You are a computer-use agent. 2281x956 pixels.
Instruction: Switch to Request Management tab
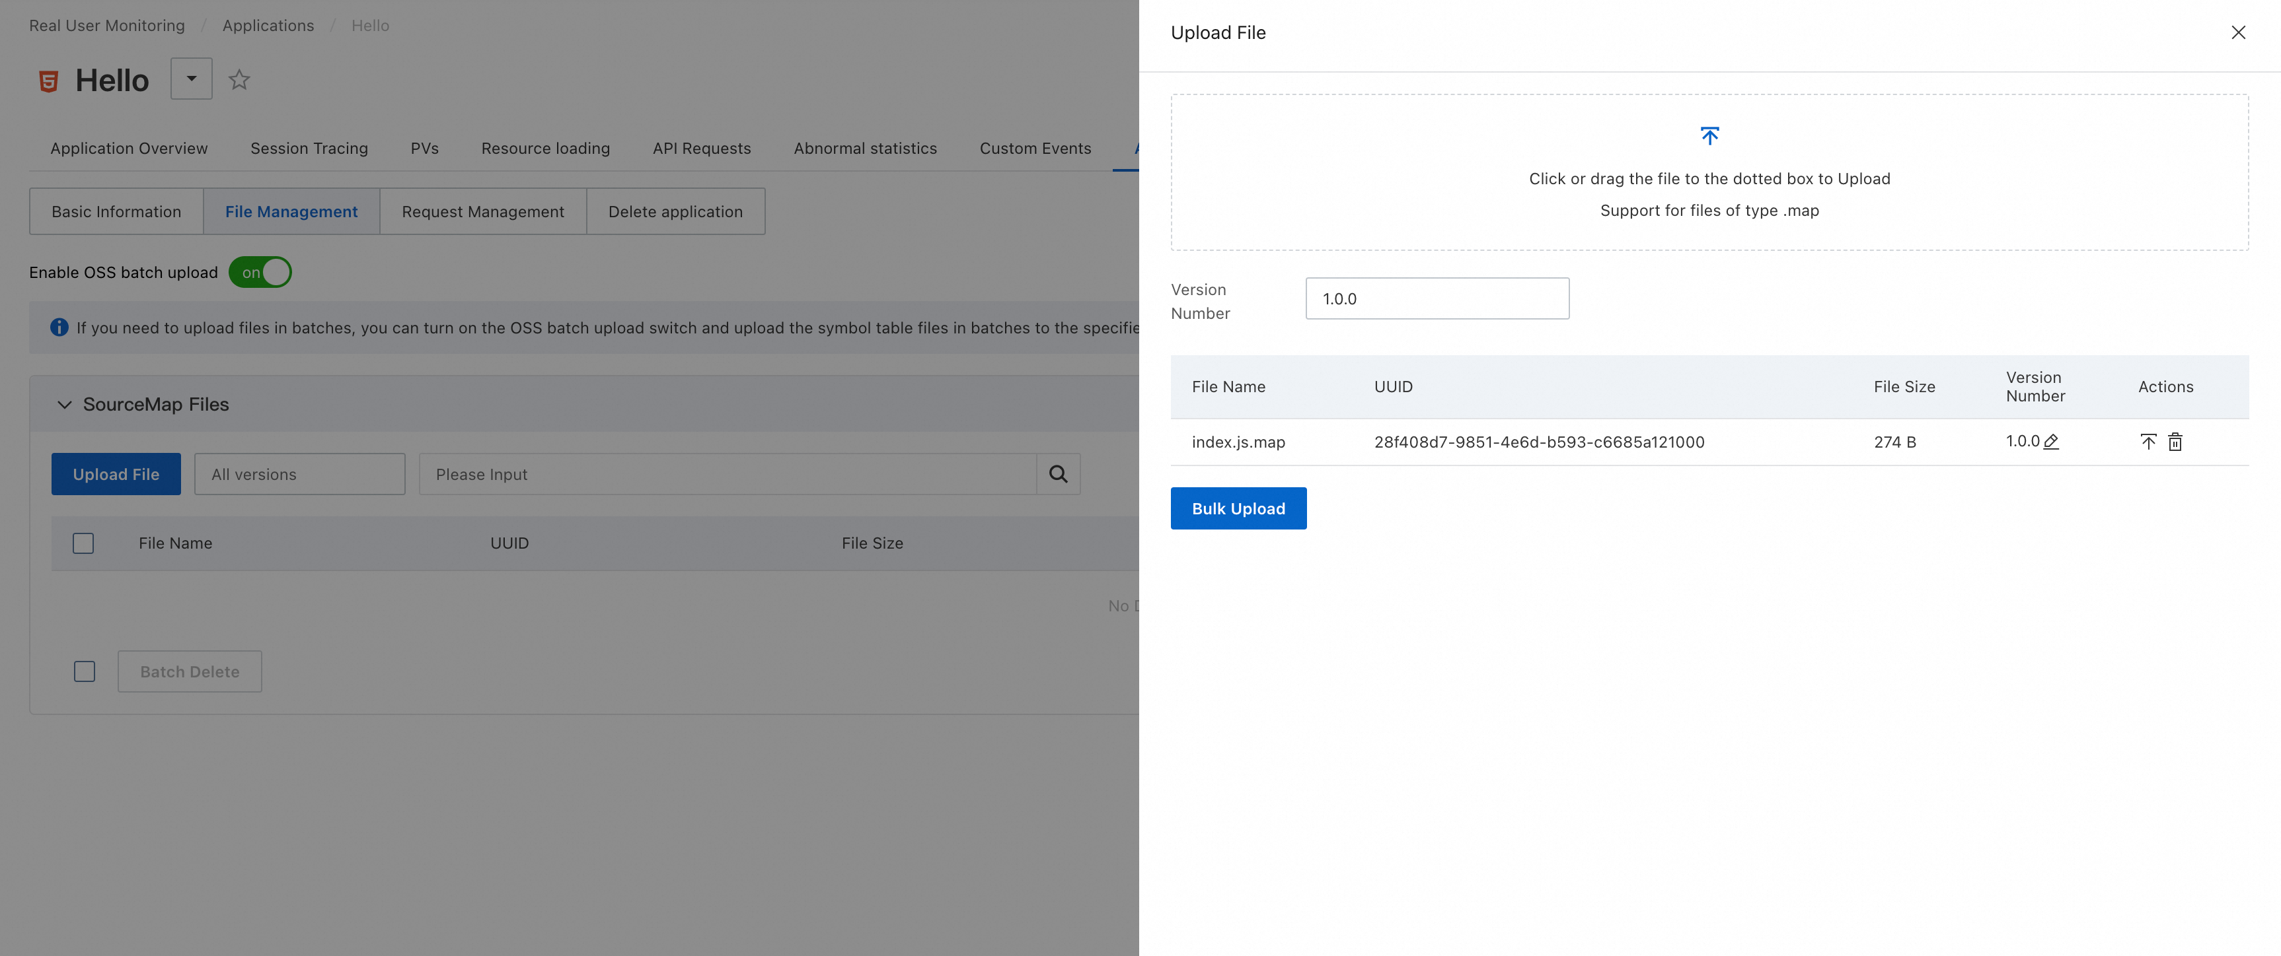pyautogui.click(x=482, y=211)
